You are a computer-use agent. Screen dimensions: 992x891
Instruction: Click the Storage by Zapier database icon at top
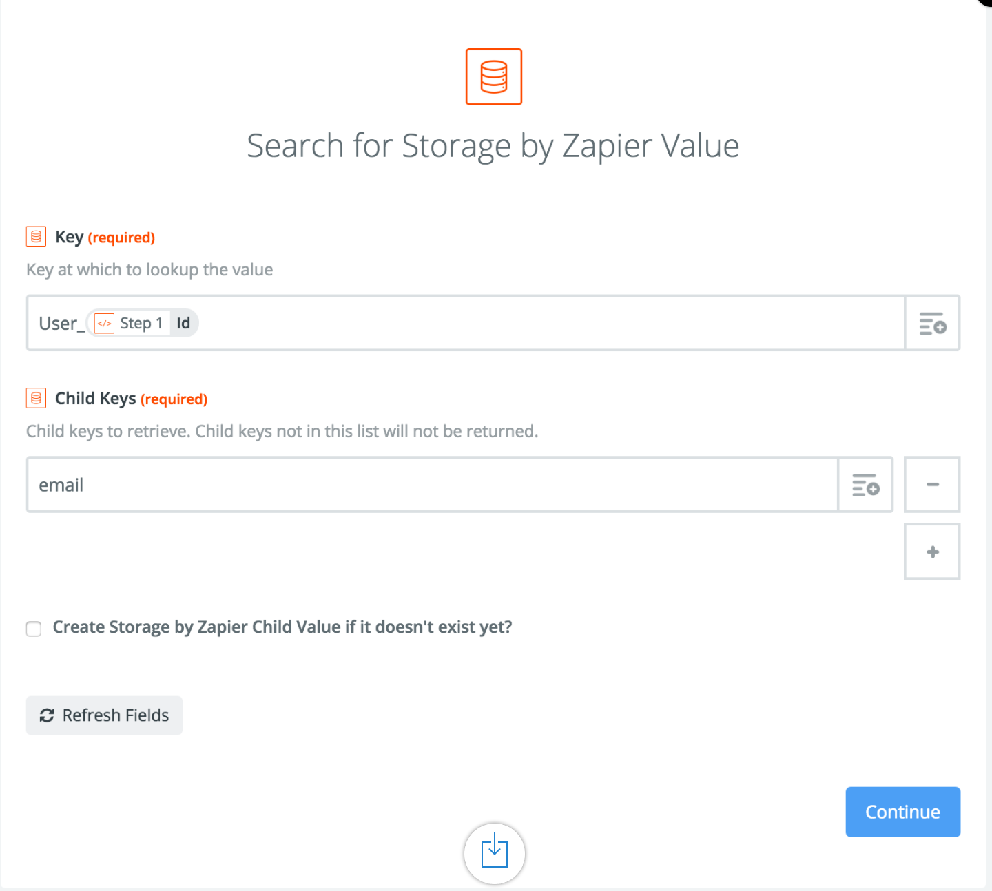[x=494, y=76]
